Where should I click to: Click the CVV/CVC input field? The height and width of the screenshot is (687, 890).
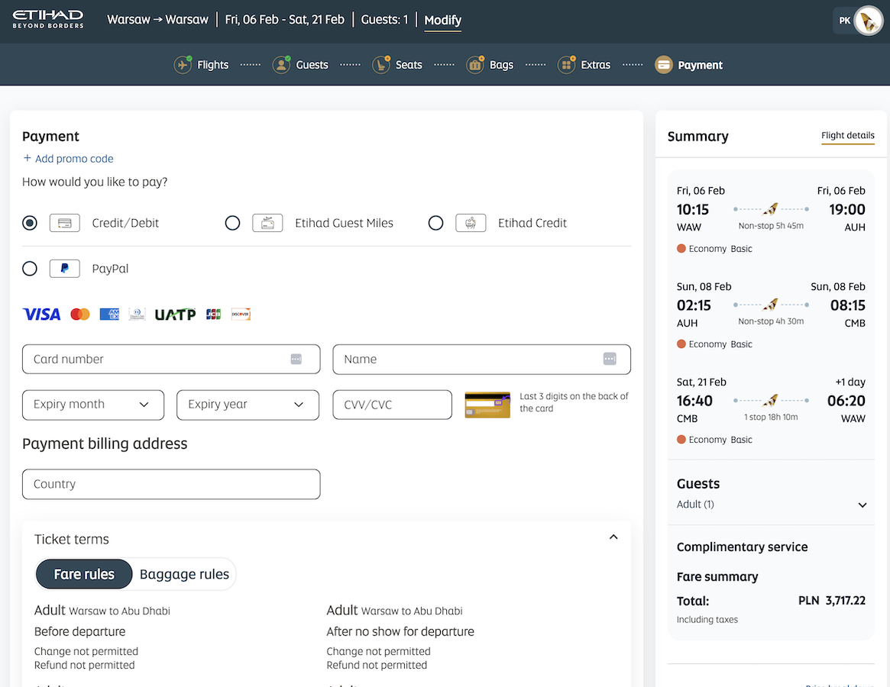tap(392, 405)
